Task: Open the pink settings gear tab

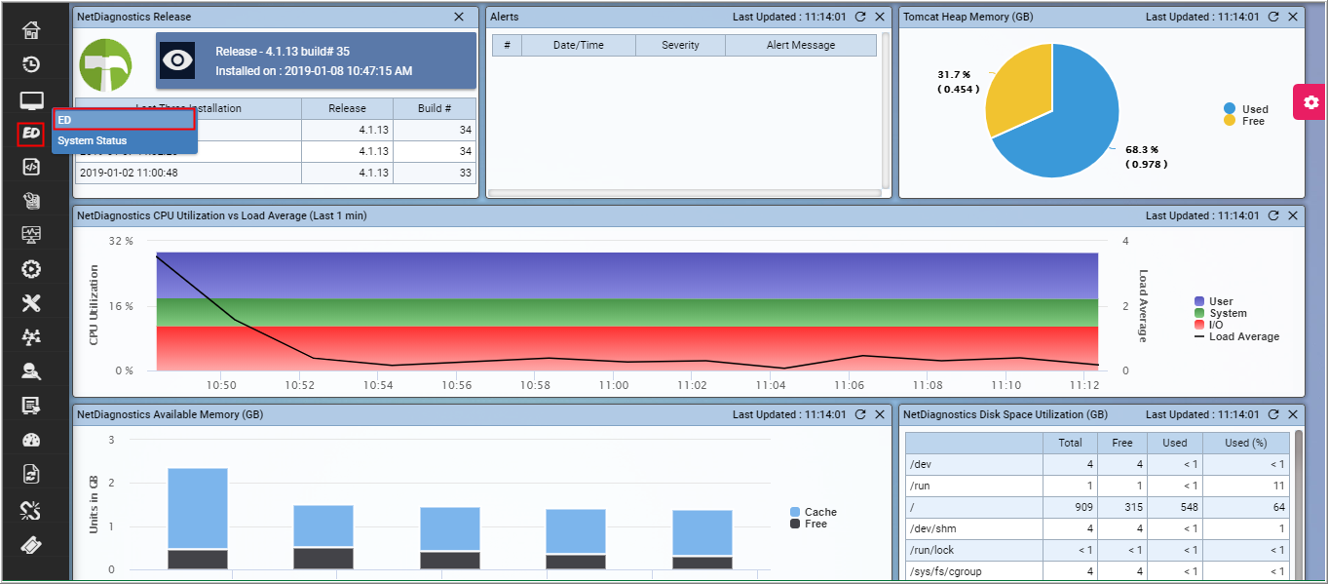Action: tap(1310, 102)
